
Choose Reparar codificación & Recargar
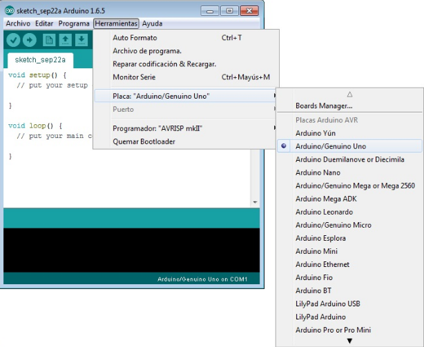pyautogui.click(x=186, y=64)
